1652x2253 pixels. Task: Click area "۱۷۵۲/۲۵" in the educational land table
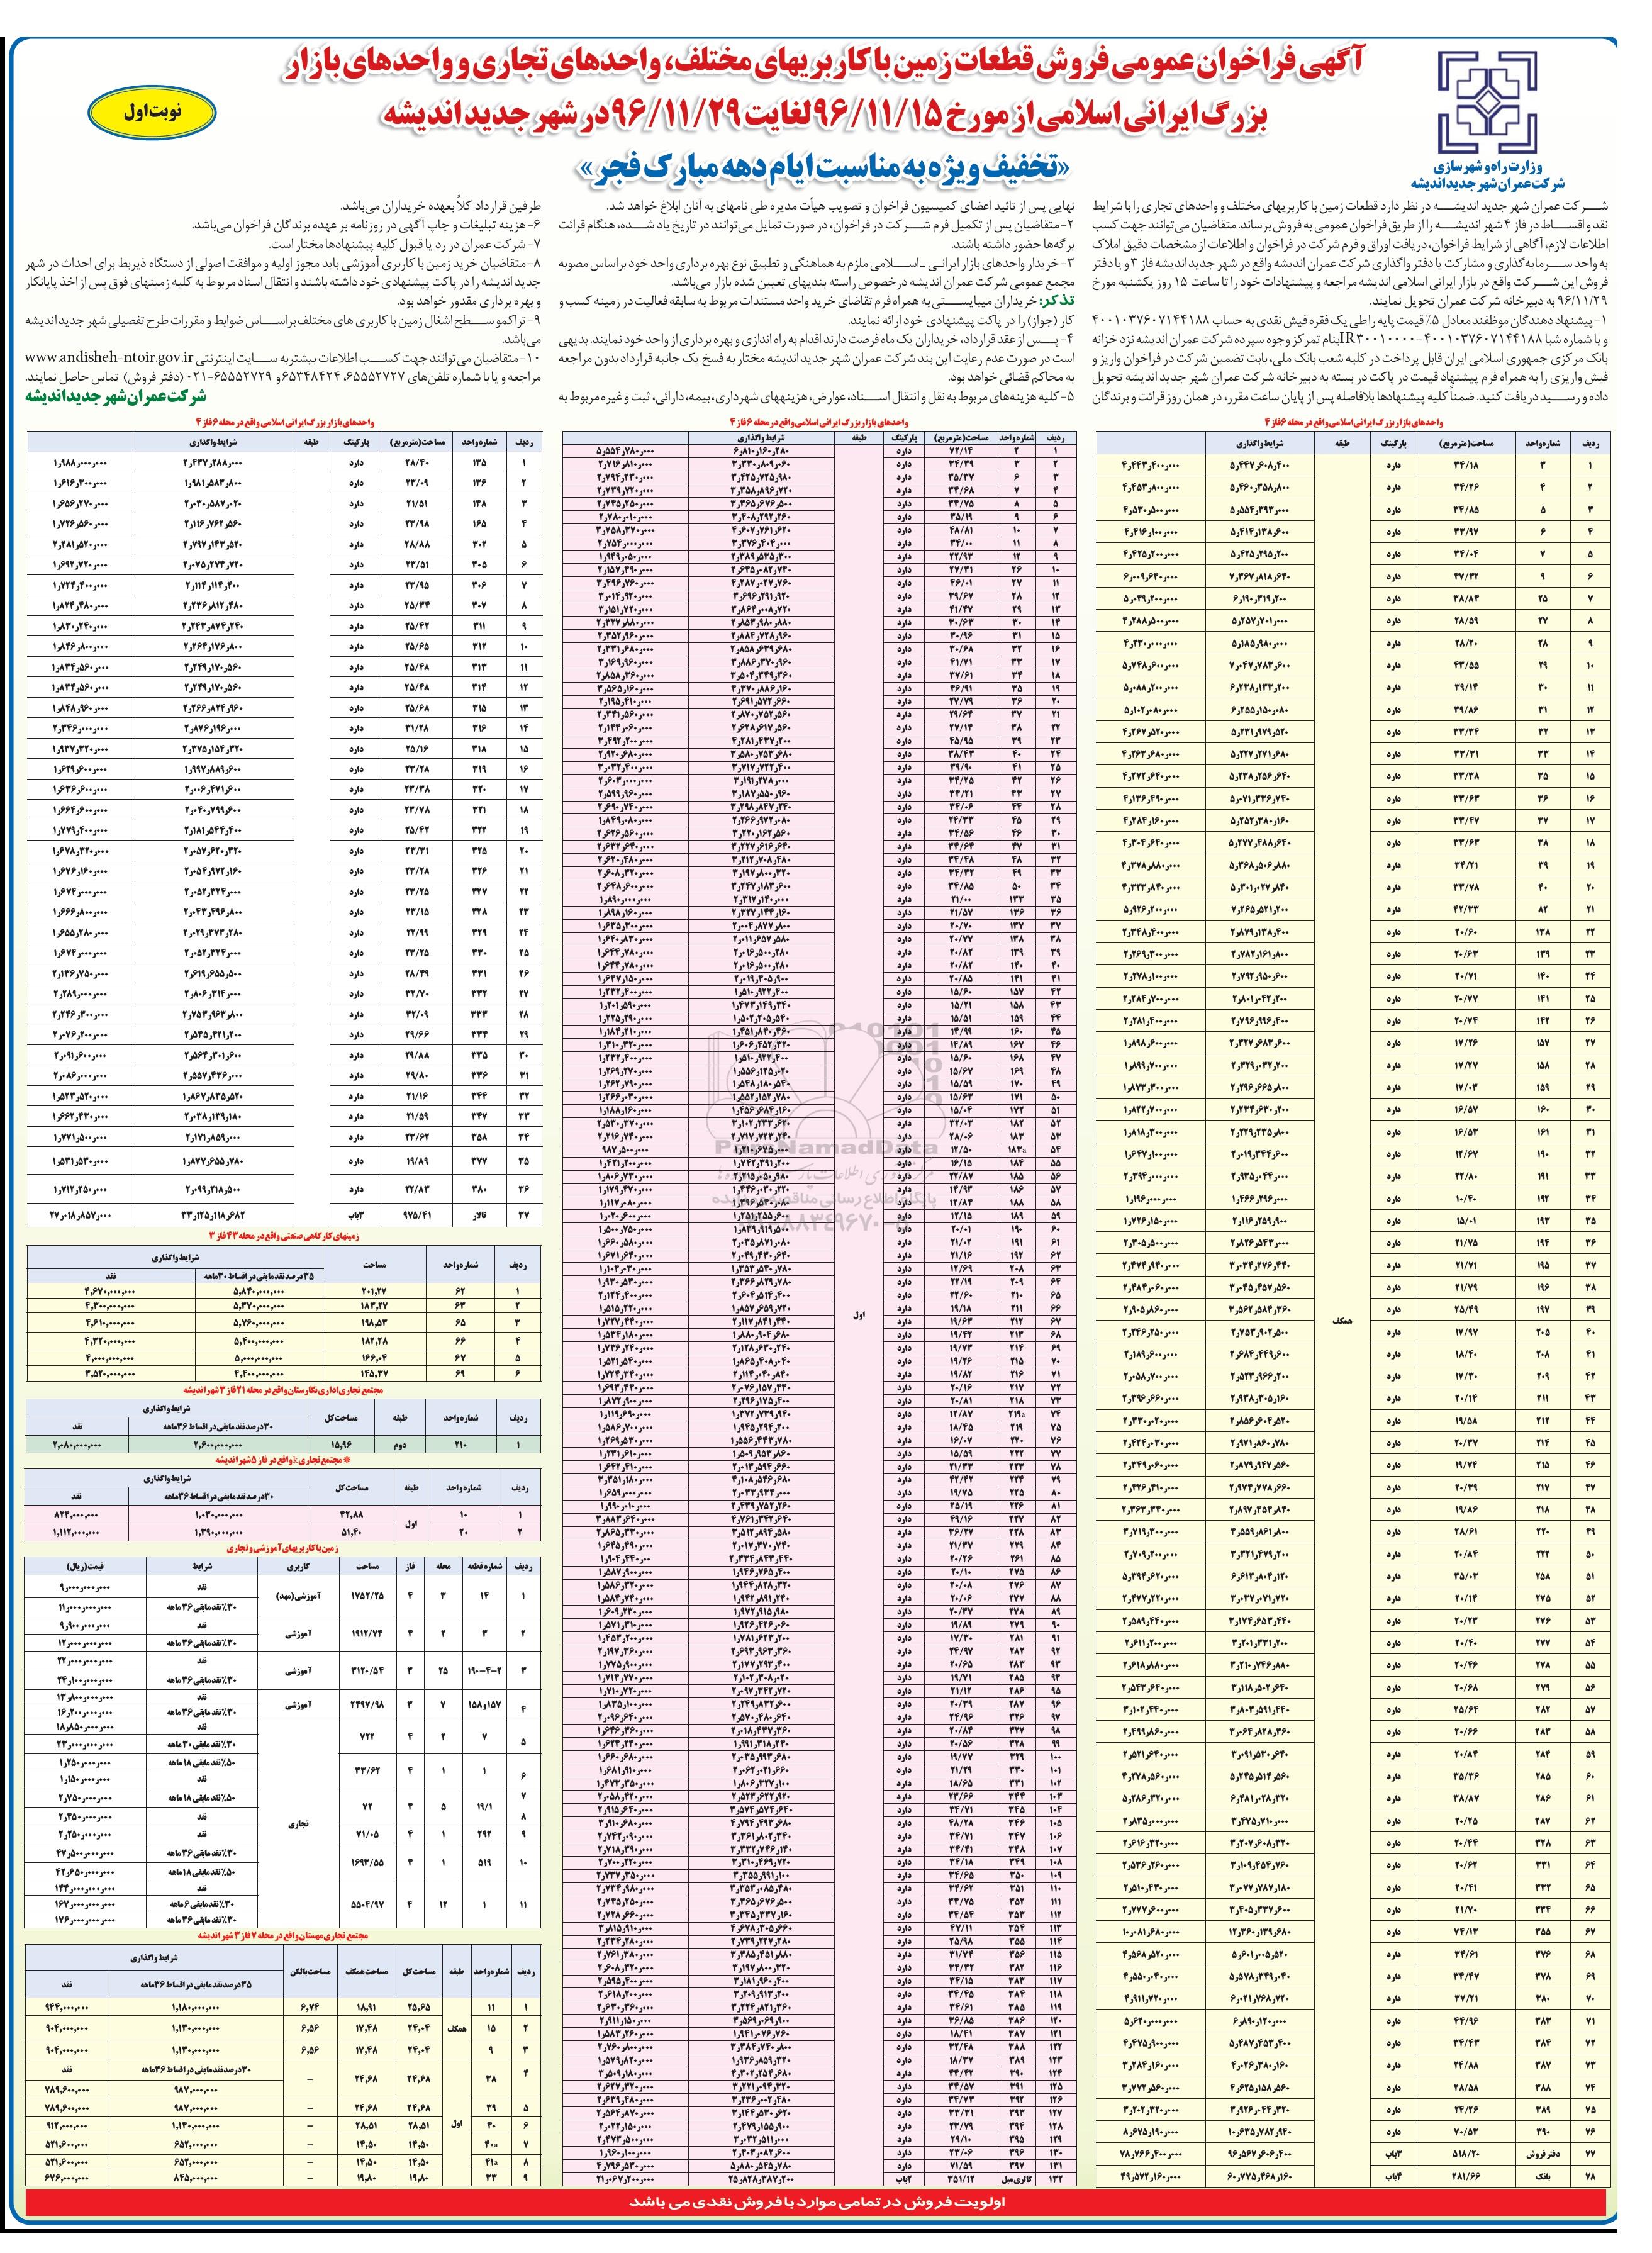pyautogui.click(x=368, y=1596)
